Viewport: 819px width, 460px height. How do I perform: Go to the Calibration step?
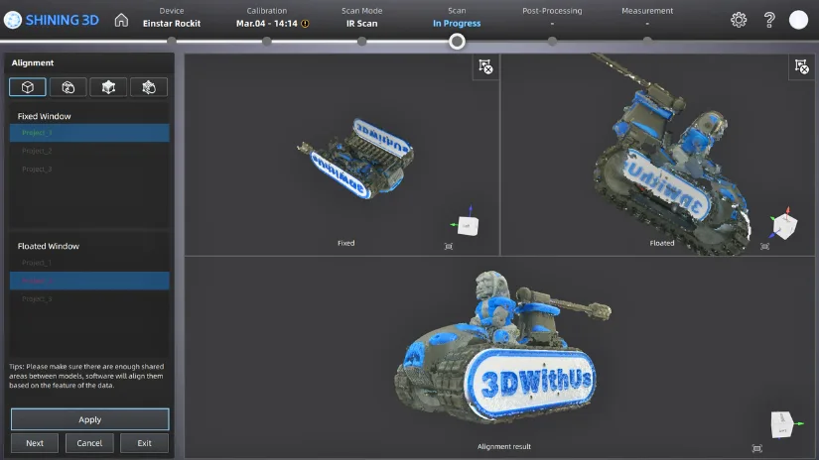267,17
